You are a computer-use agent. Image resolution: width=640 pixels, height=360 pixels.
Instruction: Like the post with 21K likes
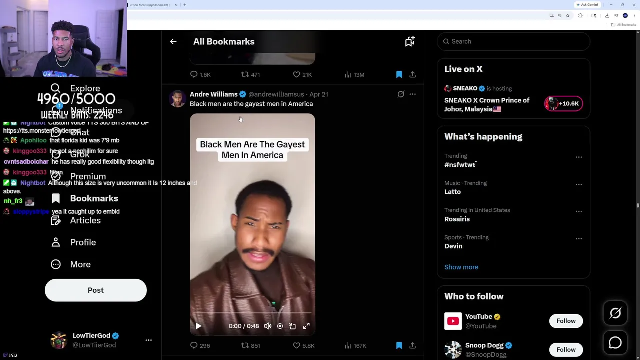coord(302,74)
